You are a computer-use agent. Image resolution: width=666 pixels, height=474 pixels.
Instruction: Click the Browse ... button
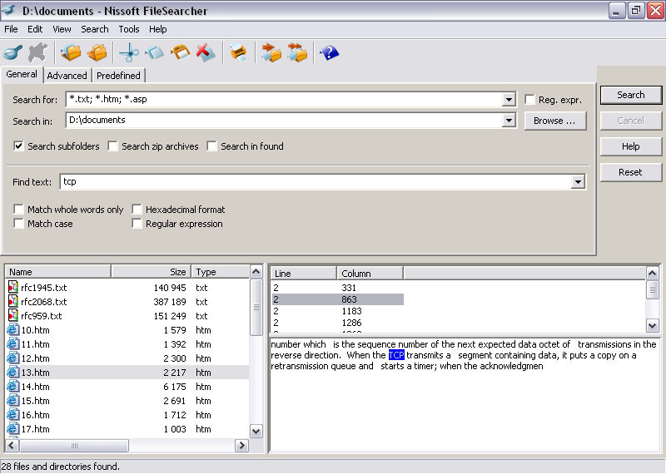pos(554,121)
